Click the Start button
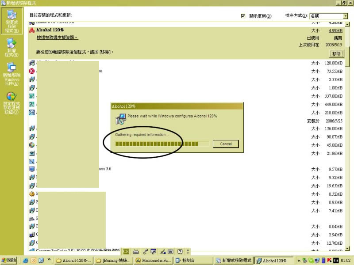 pyautogui.click(x=9, y=260)
